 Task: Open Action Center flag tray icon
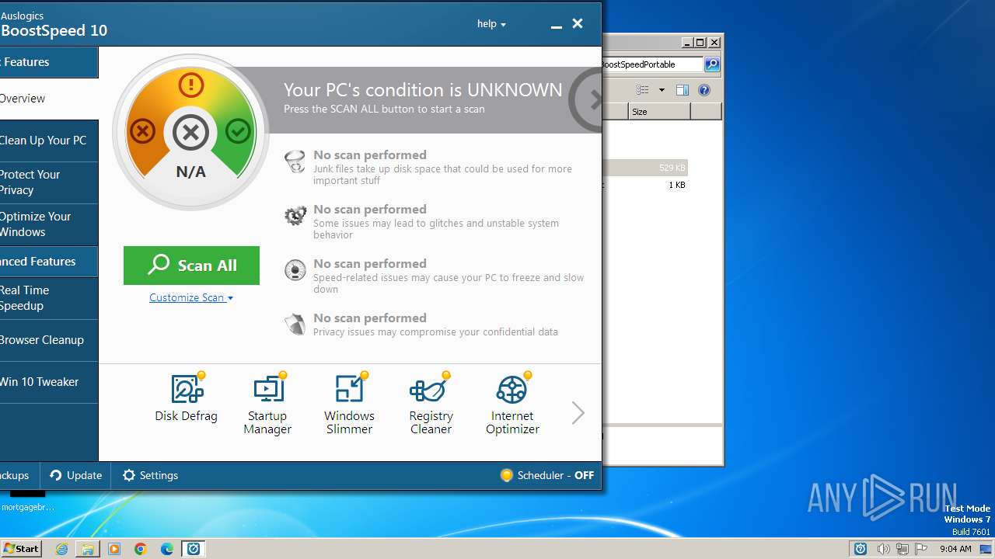922,549
